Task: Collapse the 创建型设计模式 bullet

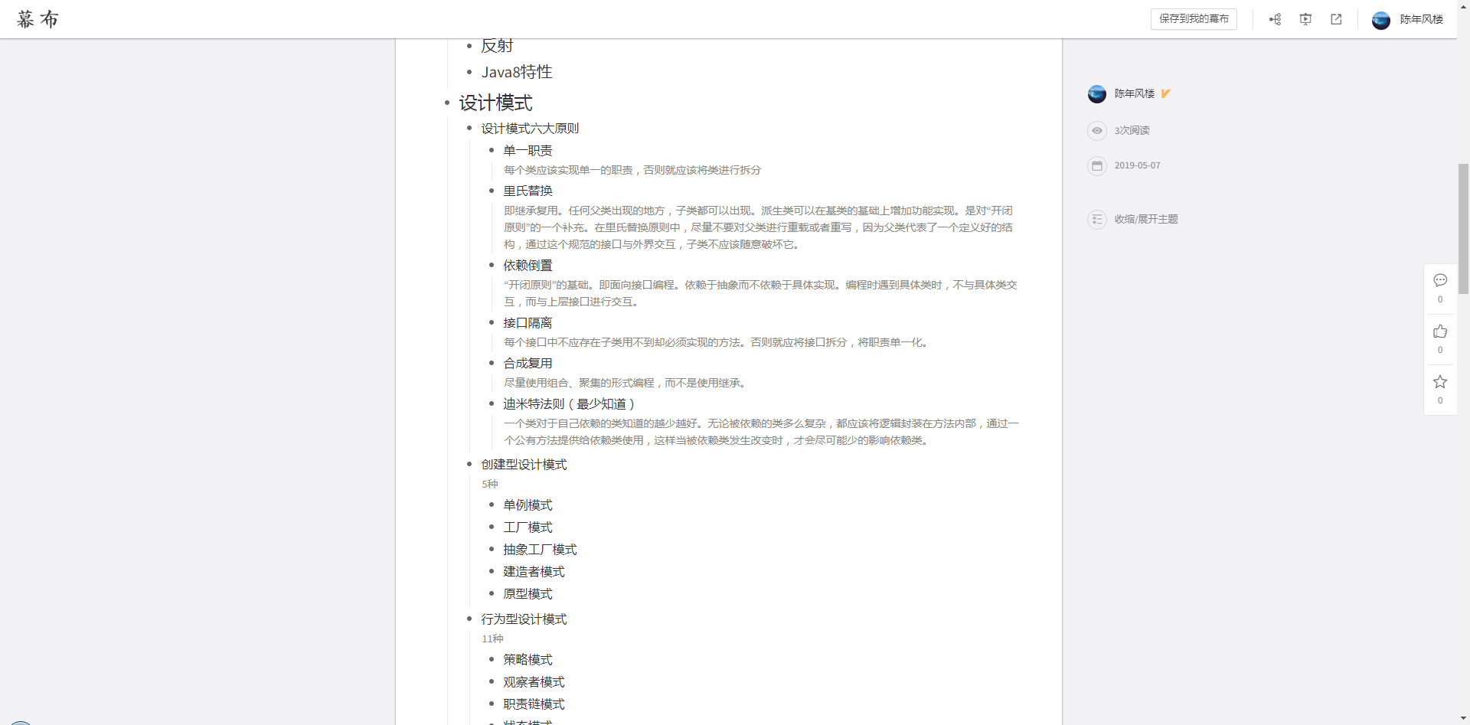Action: coord(469,465)
